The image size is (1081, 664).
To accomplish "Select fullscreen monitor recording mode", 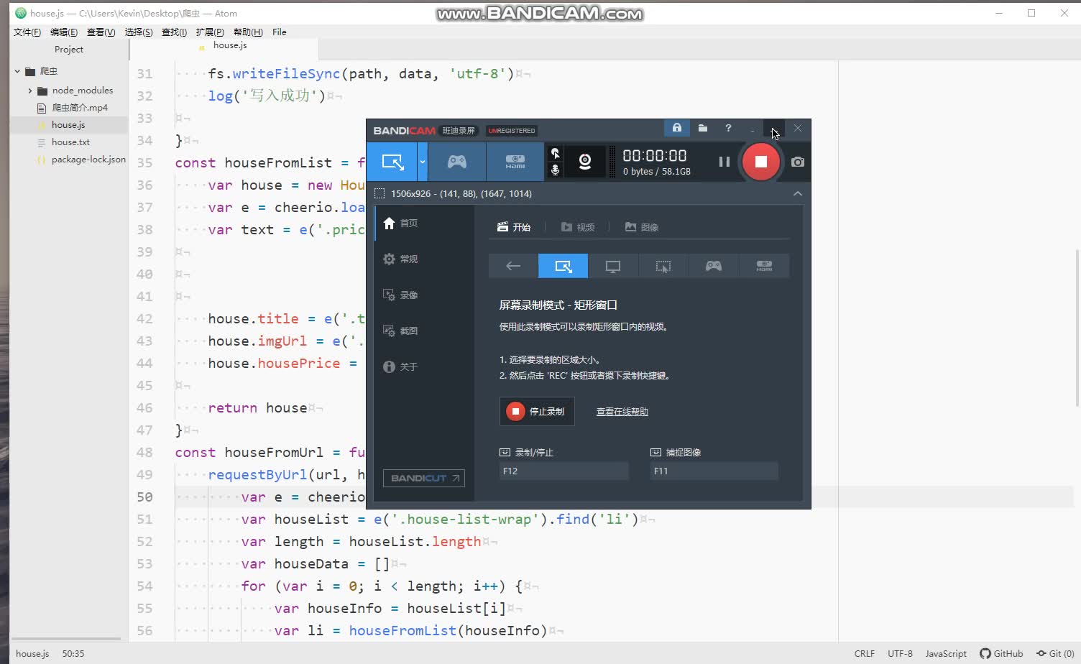I will [x=613, y=266].
